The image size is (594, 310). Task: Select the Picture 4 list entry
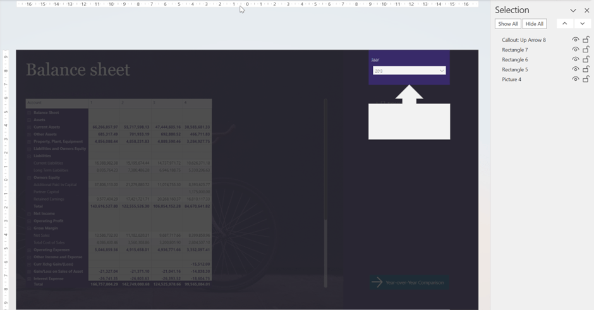511,80
